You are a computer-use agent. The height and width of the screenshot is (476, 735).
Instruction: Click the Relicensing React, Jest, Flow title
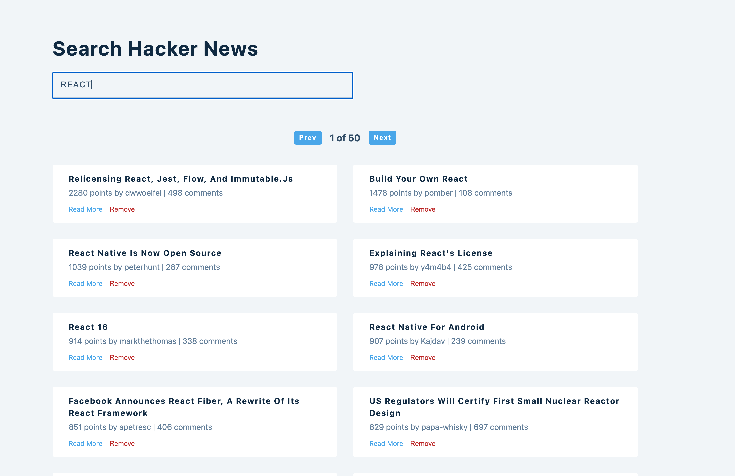tap(181, 179)
